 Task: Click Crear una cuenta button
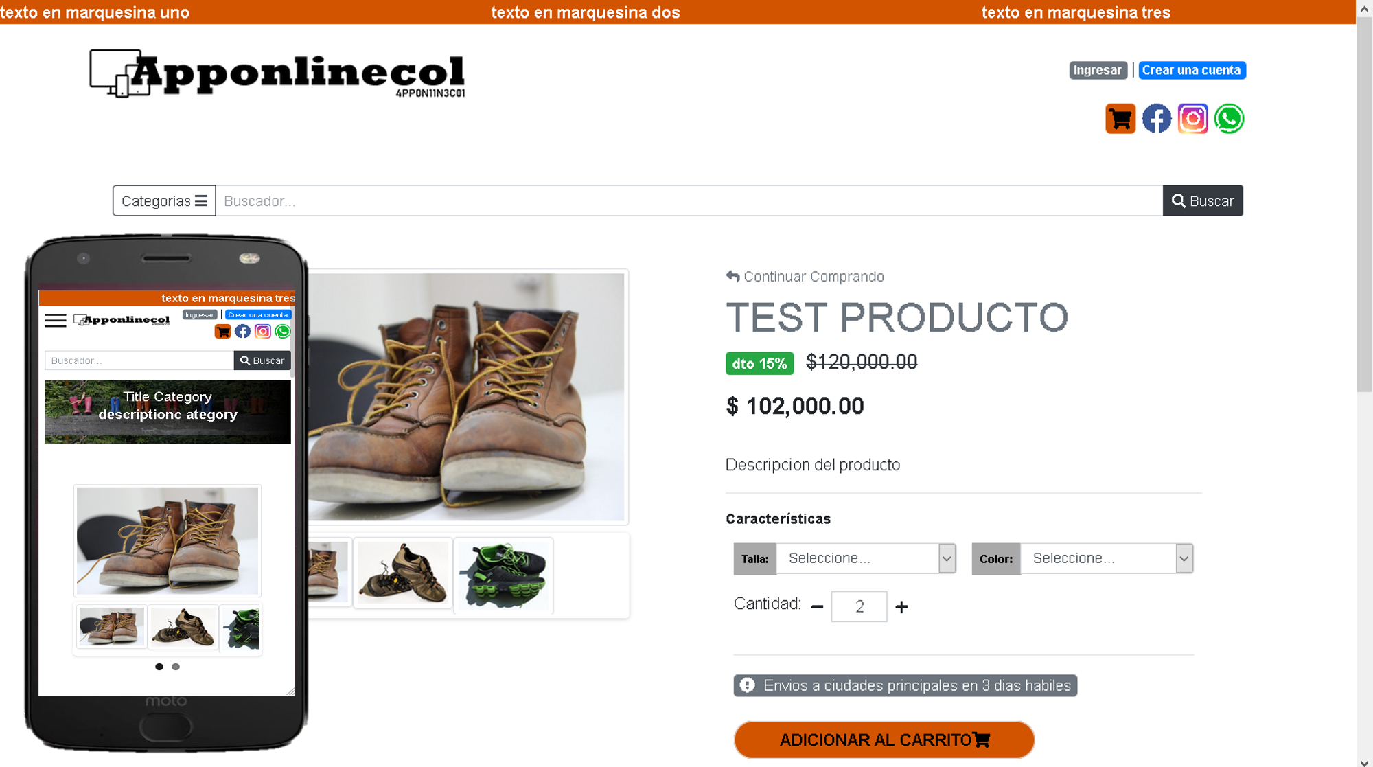[x=1192, y=70]
